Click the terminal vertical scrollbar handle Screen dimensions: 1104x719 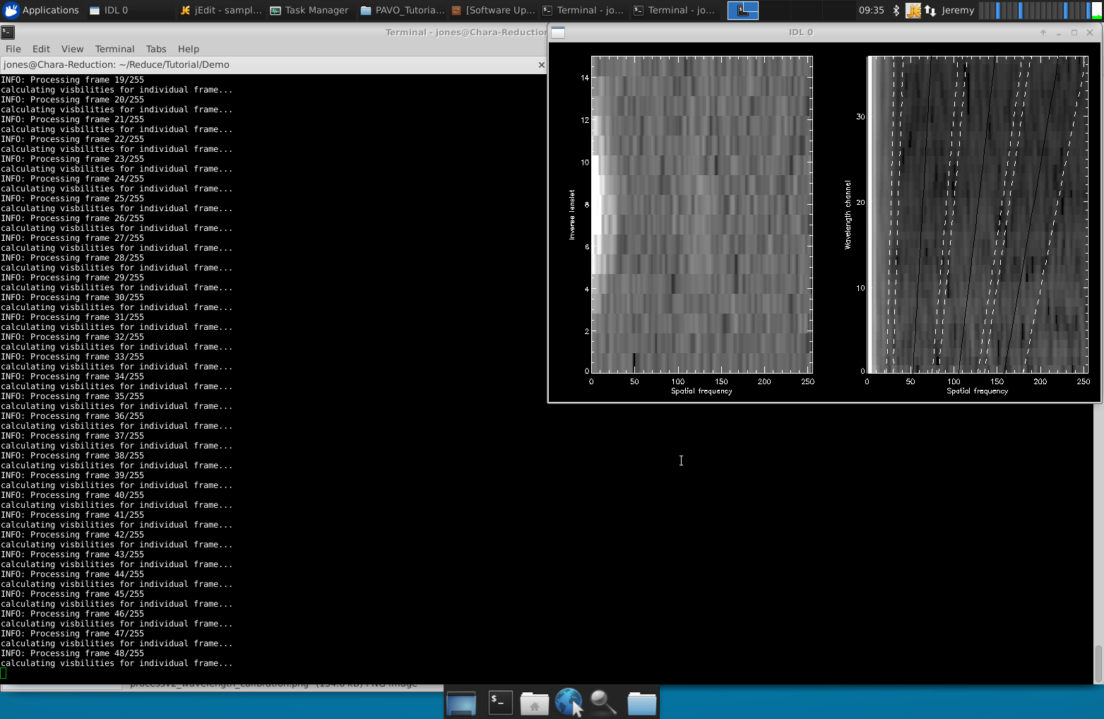[x=1098, y=663]
